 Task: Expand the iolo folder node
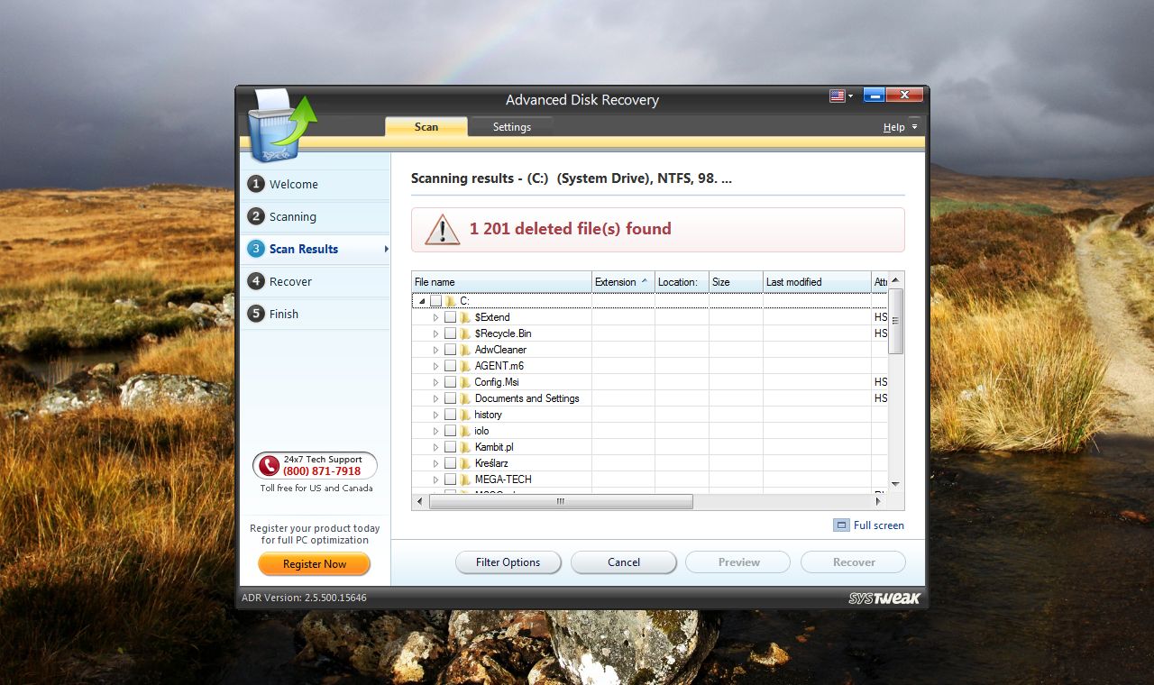(435, 431)
